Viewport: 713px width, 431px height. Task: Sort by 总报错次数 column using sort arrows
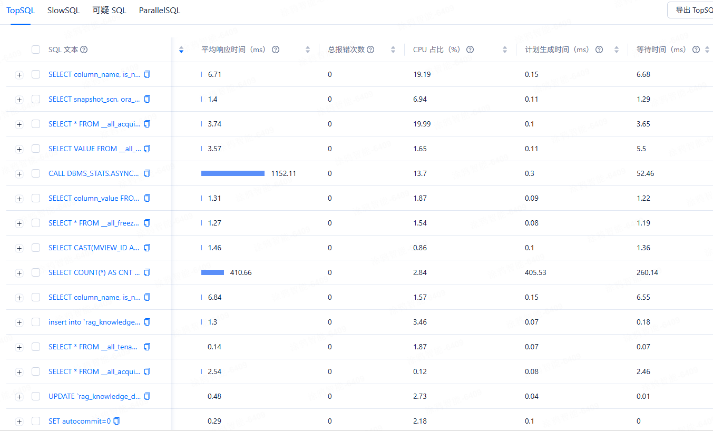[393, 50]
